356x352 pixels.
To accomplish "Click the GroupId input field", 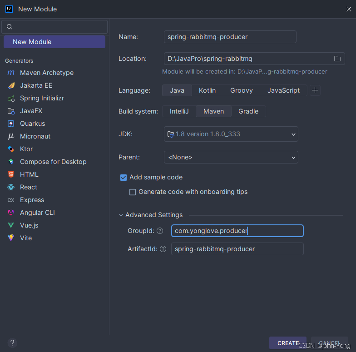I will tap(237, 231).
